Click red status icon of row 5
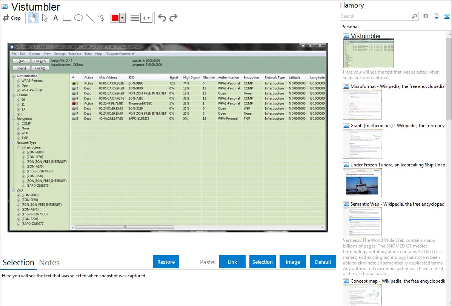Screen dimensions: 452x306 pos(74,103)
